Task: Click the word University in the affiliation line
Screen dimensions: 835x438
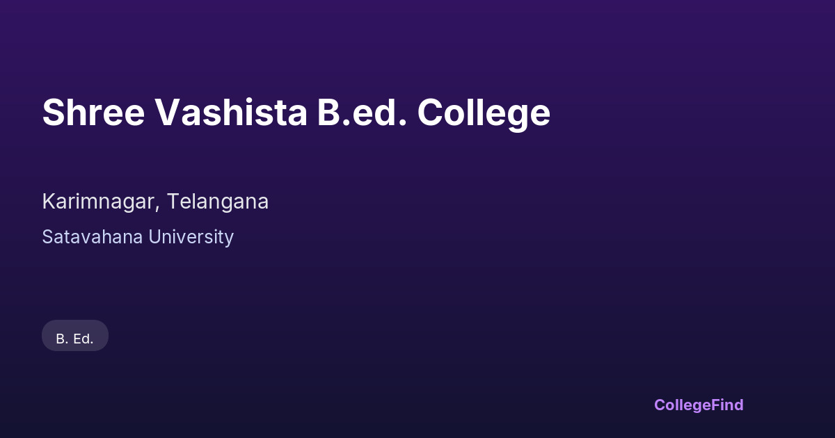Action: tap(191, 237)
